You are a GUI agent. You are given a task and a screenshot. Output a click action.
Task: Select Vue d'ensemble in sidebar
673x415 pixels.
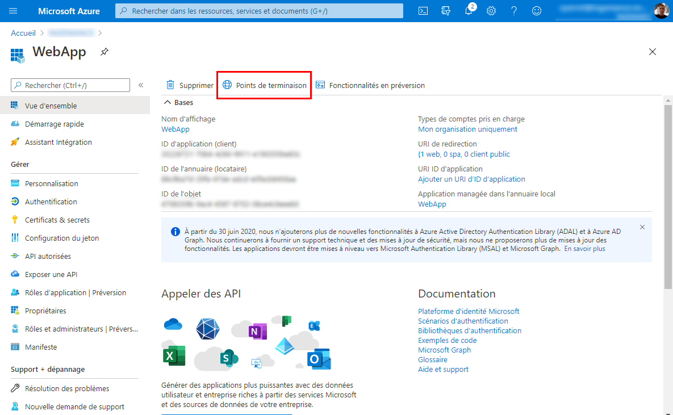[74, 106]
